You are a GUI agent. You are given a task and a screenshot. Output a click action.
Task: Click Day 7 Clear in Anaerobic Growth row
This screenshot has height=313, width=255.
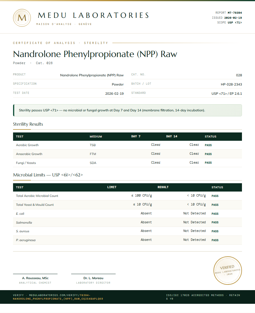click(156, 154)
